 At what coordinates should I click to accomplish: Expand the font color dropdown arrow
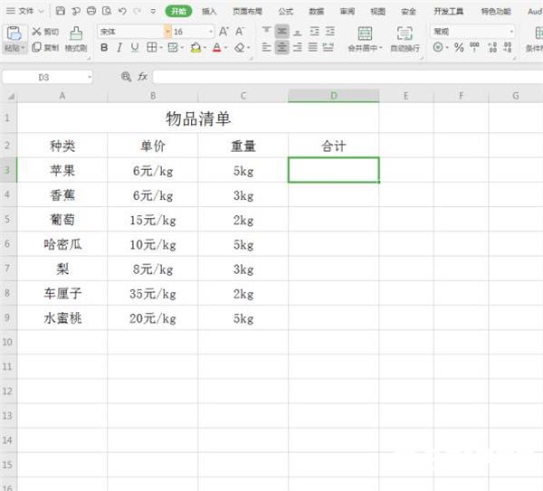[226, 48]
